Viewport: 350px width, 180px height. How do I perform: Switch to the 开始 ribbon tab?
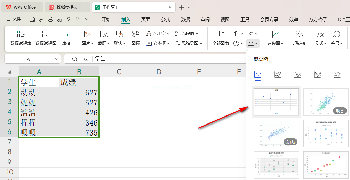pyautogui.click(x=106, y=19)
